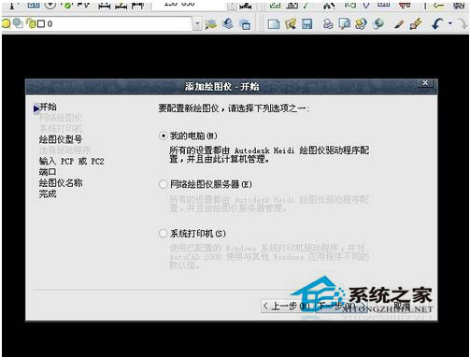
Task: Undo with the blue curved arrow
Action: 438,24
